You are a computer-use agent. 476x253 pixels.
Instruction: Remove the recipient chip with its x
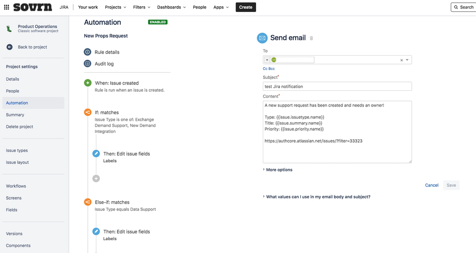click(x=267, y=60)
